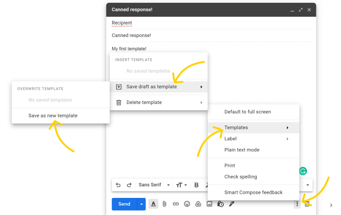Expand compose window to full screen
The width and height of the screenshot is (341, 215).
point(301,10)
